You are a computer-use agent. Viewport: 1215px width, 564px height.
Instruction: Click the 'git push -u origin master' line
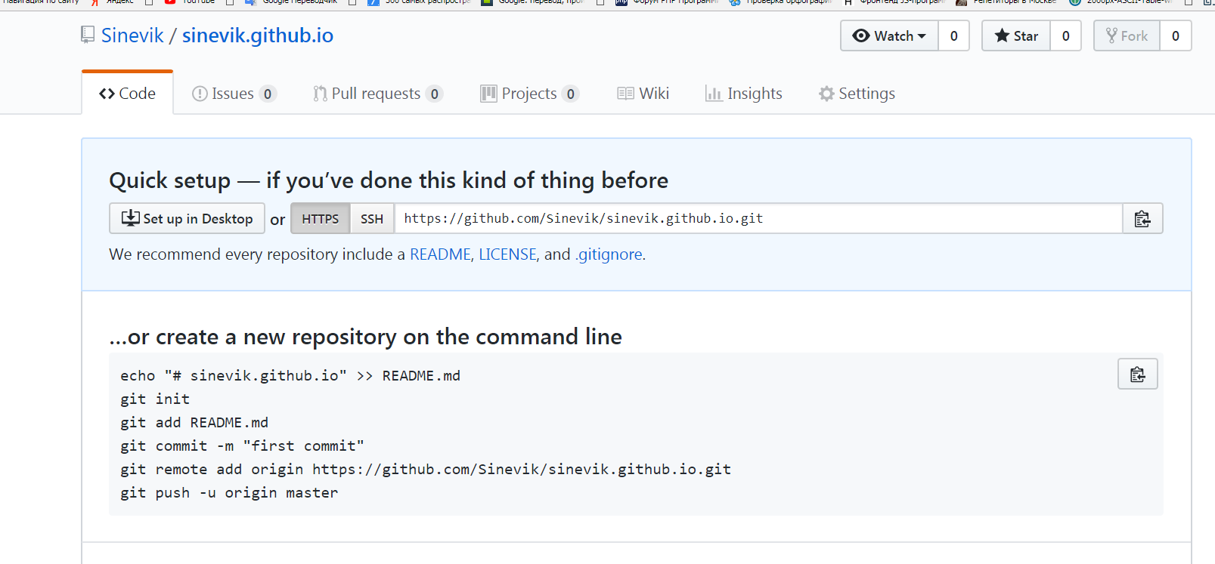tap(229, 493)
